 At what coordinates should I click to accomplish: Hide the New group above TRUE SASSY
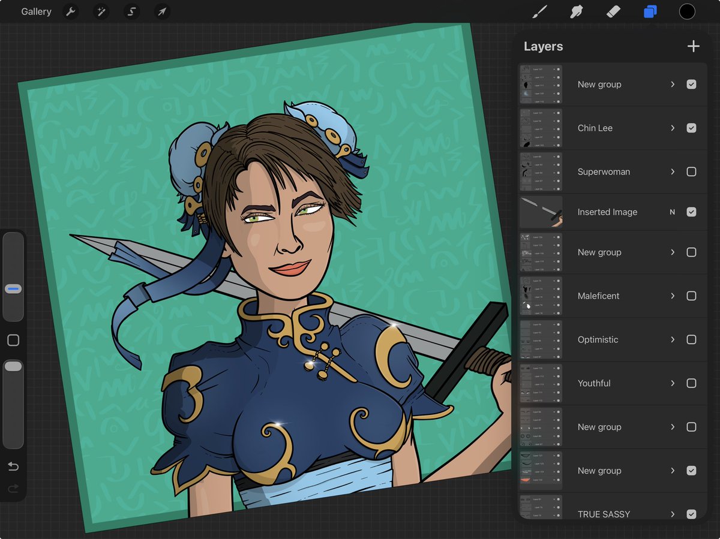[x=691, y=471]
